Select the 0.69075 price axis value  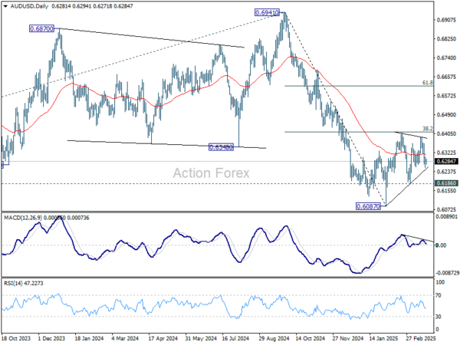[x=446, y=20]
